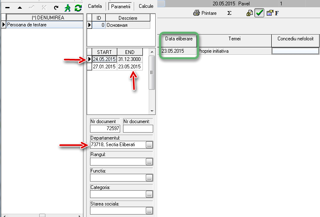320x217 pixels.
Task: Select the 31.12.3000 end date cell
Action: (130, 59)
